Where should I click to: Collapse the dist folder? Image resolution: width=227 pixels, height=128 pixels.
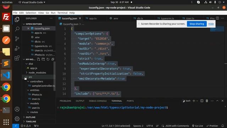[27, 64]
